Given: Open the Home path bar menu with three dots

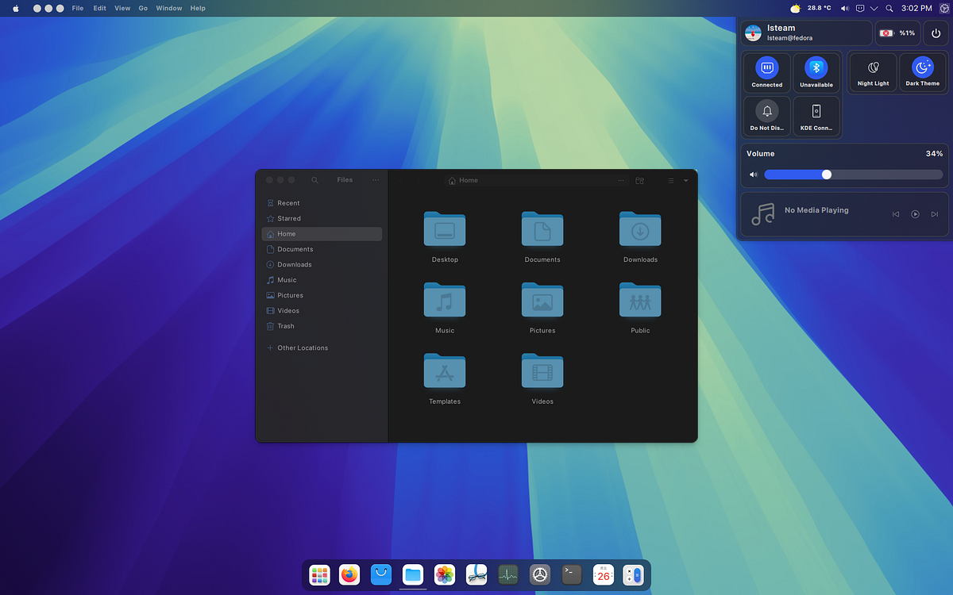Looking at the screenshot, I should pyautogui.click(x=621, y=180).
